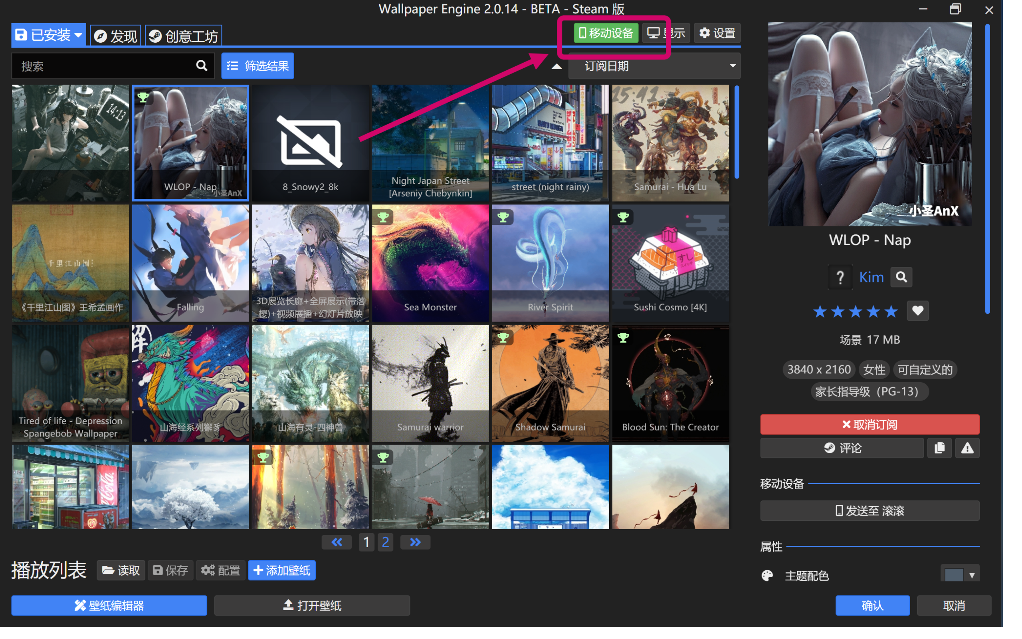Favorite WLOP - Nap with heart icon
Image resolution: width=1022 pixels, height=639 pixels.
tap(917, 311)
